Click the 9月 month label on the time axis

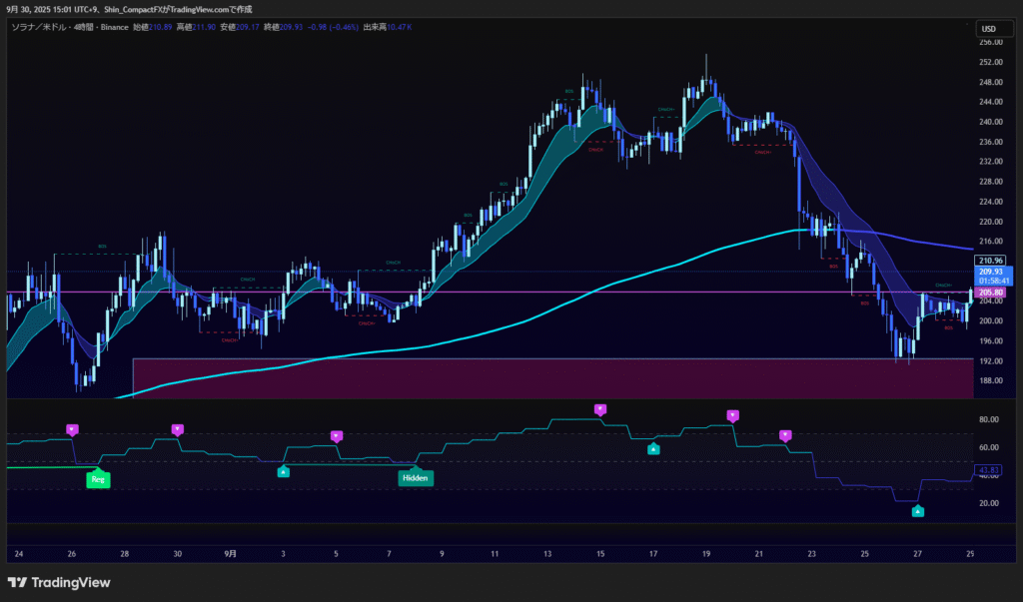231,553
